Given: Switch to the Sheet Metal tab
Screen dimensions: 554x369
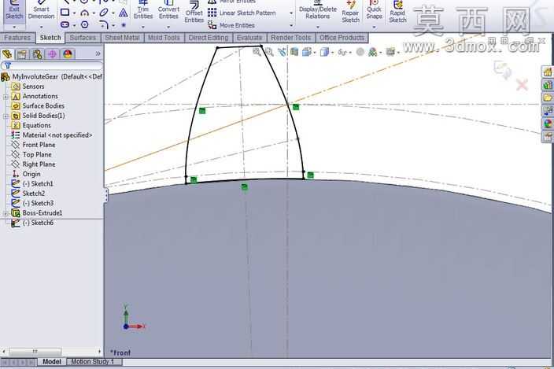Looking at the screenshot, I should 122,38.
